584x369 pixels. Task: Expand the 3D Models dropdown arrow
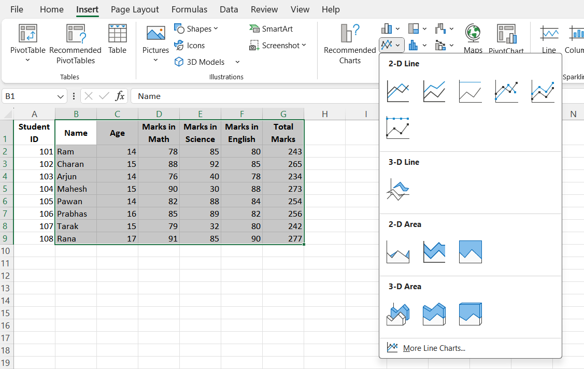237,62
